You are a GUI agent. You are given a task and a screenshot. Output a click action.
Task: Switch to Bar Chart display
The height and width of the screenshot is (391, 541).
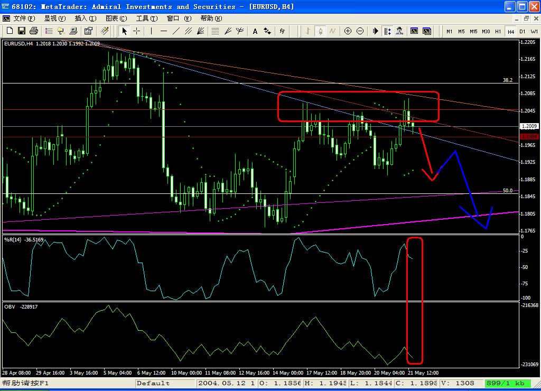click(x=308, y=31)
